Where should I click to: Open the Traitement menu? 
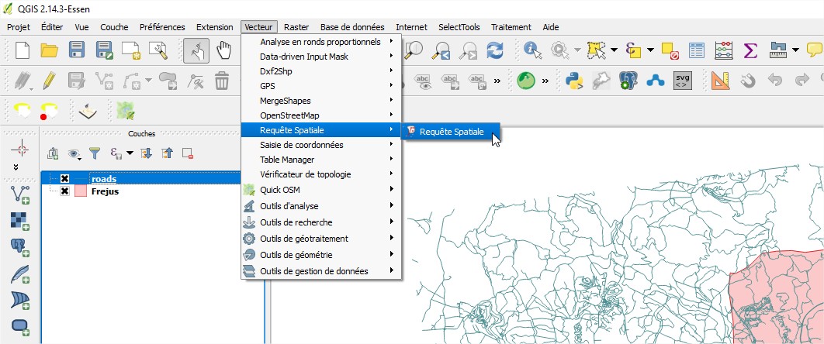tap(511, 27)
